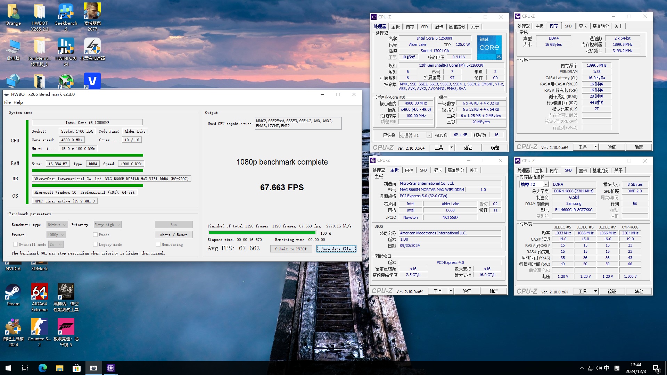The width and height of the screenshot is (667, 375).
Task: Open the Preset 1080p dropdown
Action: [56, 235]
